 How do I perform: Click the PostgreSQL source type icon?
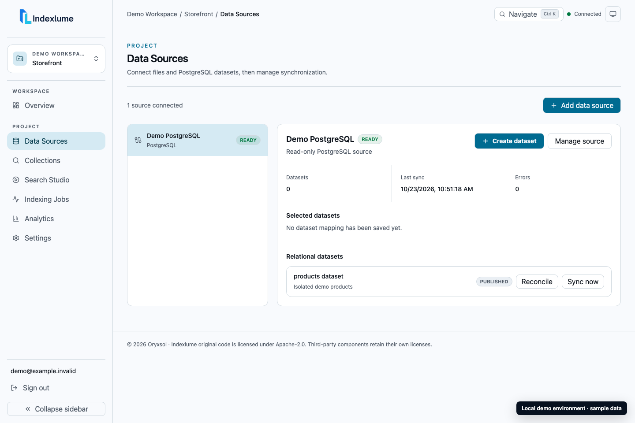[x=138, y=140]
